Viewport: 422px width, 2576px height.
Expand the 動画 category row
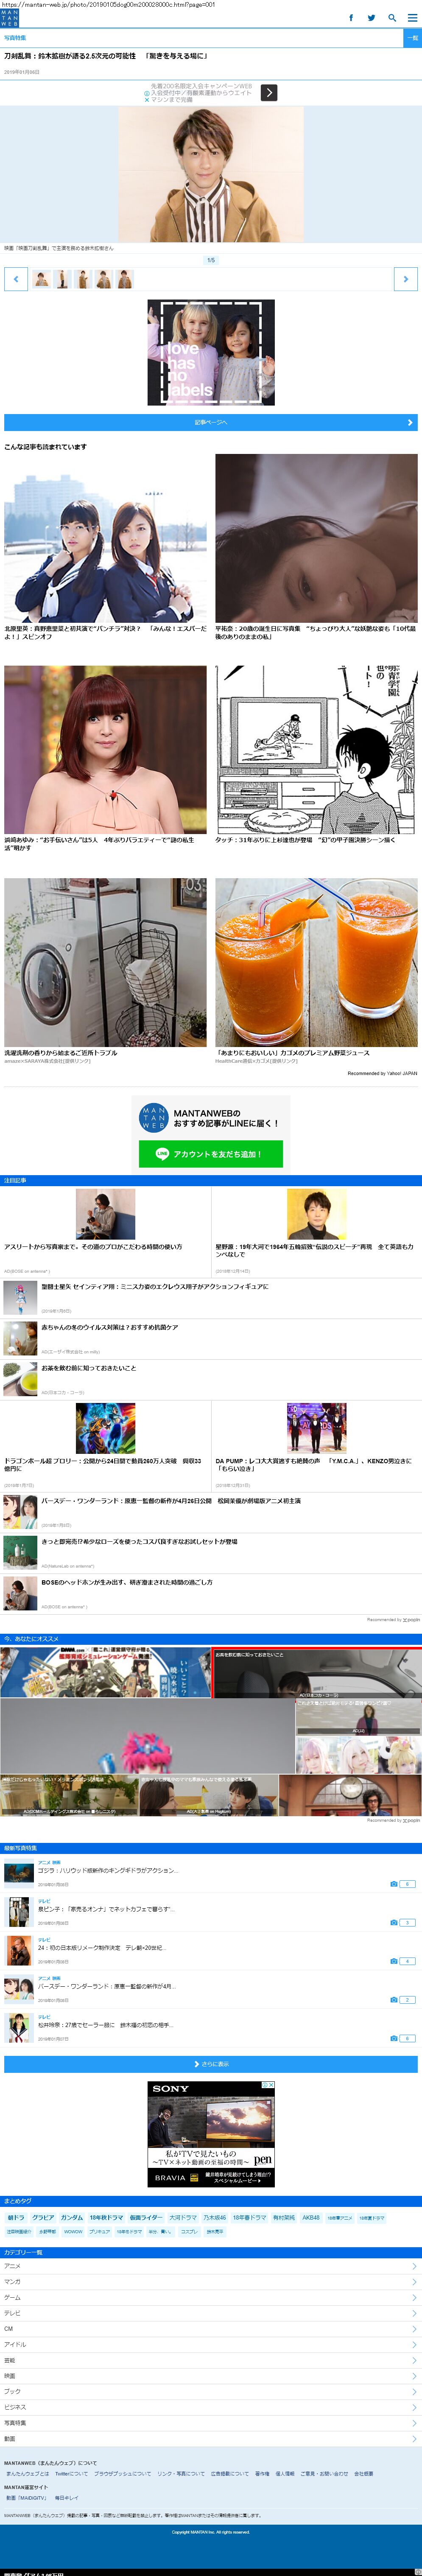(x=211, y=2438)
